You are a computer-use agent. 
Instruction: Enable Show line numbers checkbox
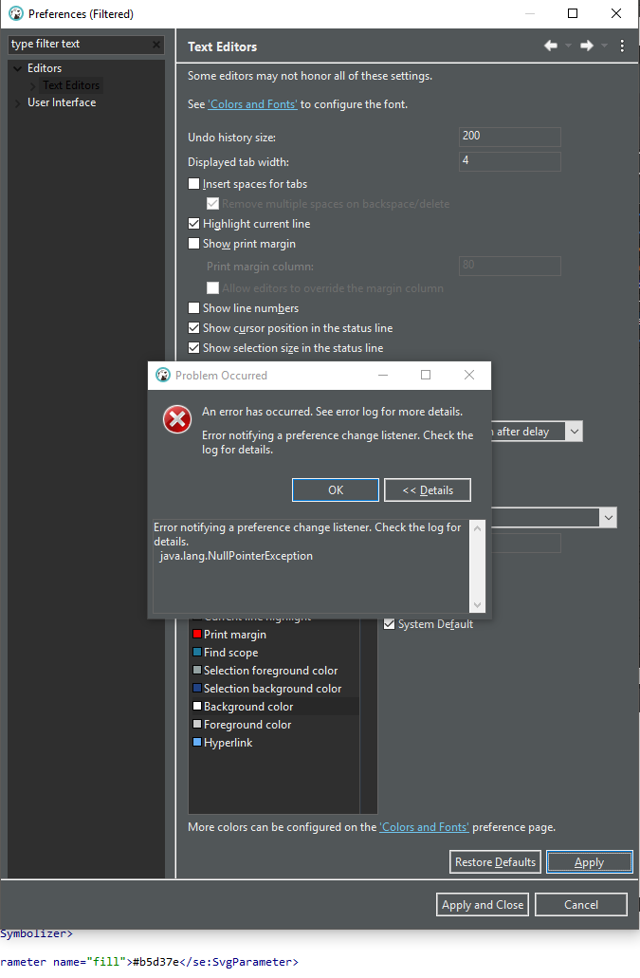[193, 308]
